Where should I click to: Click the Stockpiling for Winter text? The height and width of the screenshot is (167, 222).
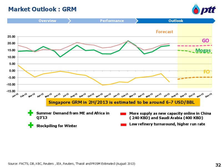click(x=57, y=126)
